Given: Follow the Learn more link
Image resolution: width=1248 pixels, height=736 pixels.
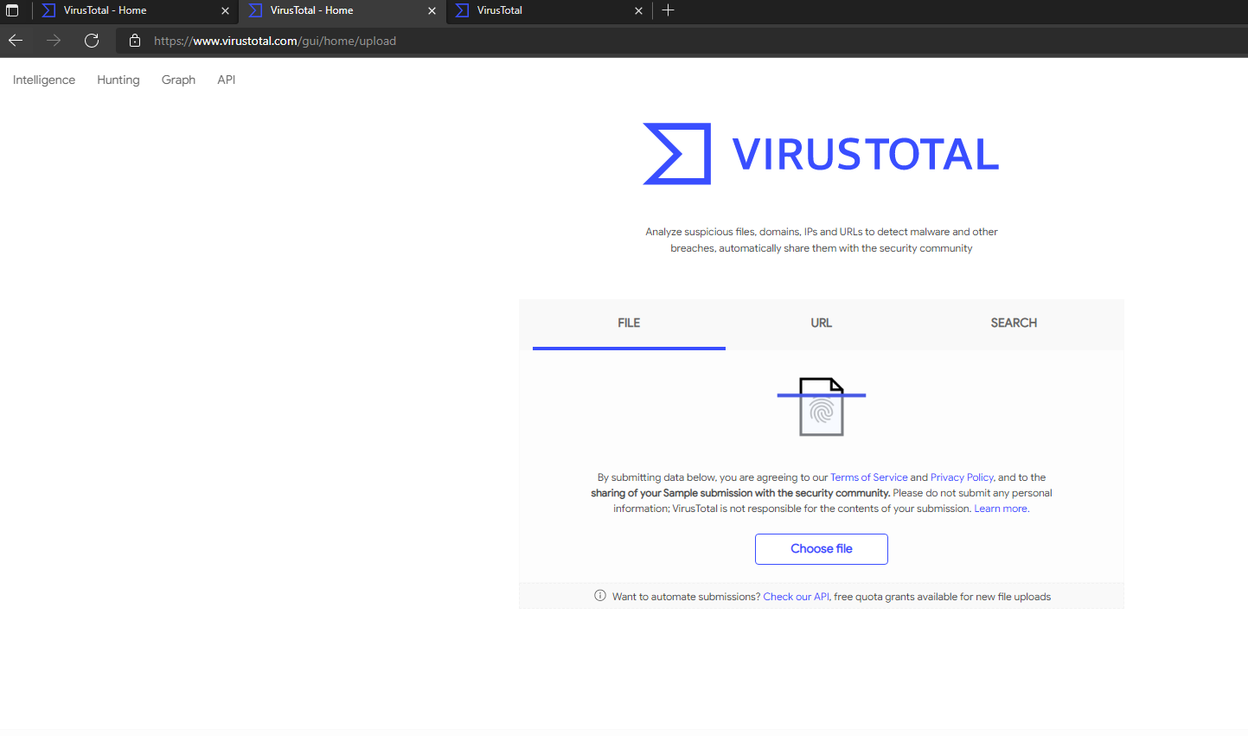Looking at the screenshot, I should click(x=1001, y=509).
